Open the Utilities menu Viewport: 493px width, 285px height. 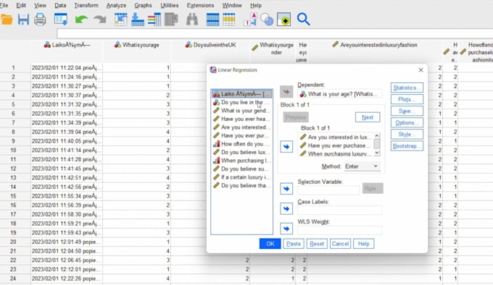169,5
